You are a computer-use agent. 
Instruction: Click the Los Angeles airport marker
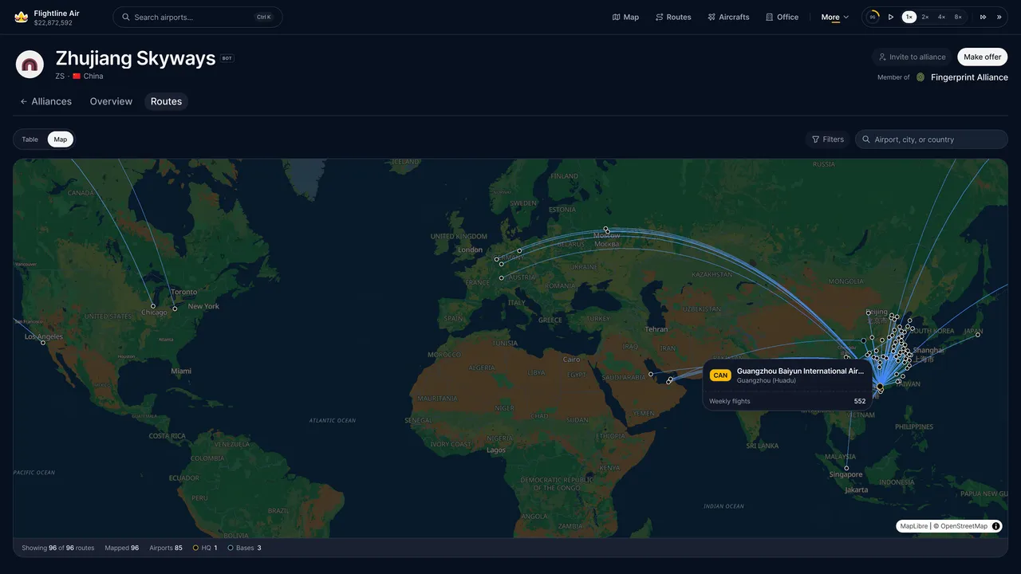click(43, 343)
